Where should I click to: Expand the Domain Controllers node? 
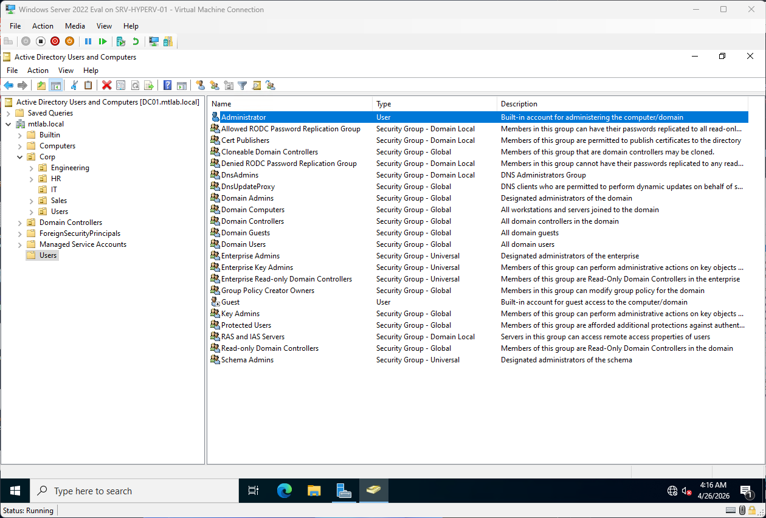coord(19,223)
